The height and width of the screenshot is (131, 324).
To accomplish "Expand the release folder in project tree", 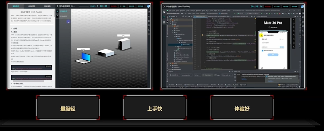I will pos(172,30).
